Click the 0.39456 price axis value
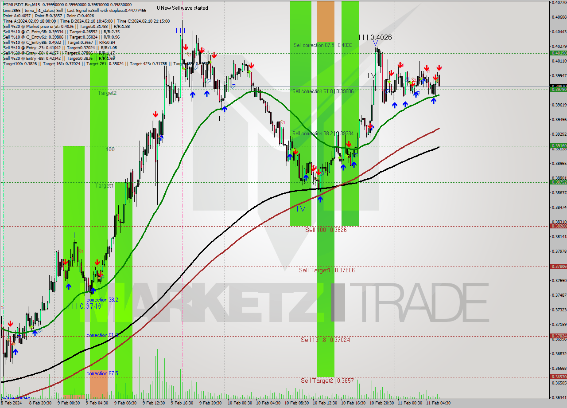Screen dimensions: 567x408 [x=559, y=119]
